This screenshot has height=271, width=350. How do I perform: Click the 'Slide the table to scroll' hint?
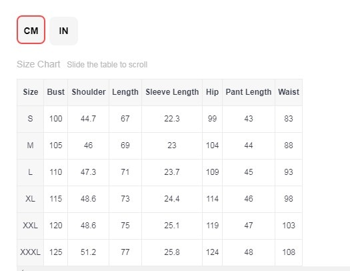[107, 65]
